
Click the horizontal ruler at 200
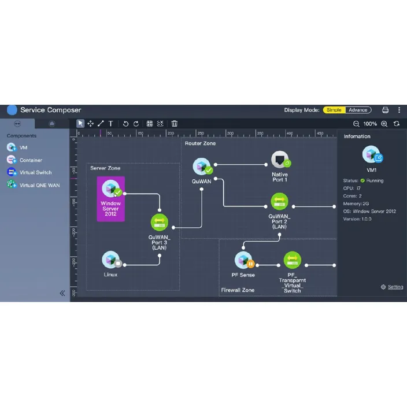tap(171, 133)
